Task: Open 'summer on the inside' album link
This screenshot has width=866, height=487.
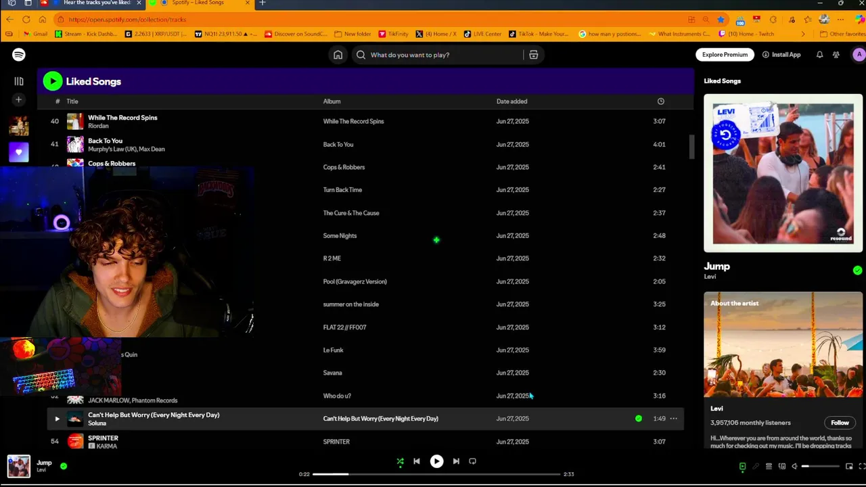Action: 350,304
